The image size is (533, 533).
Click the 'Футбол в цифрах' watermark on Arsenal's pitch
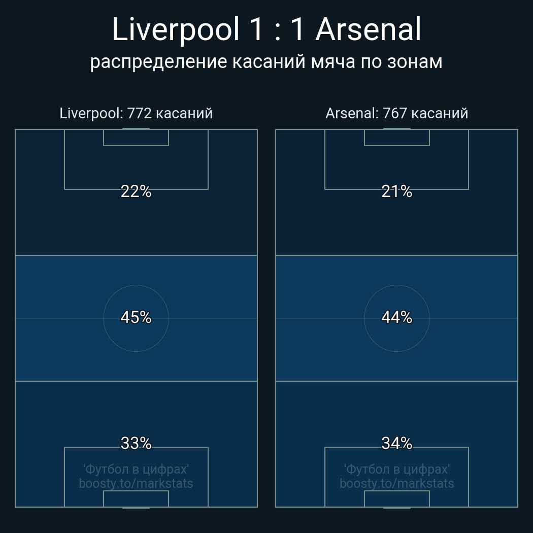coord(396,469)
